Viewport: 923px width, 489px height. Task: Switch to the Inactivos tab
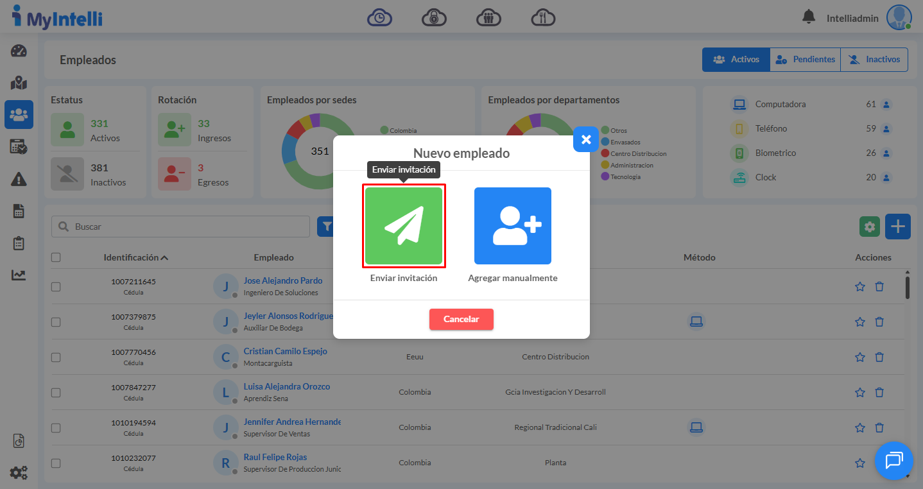pyautogui.click(x=874, y=60)
